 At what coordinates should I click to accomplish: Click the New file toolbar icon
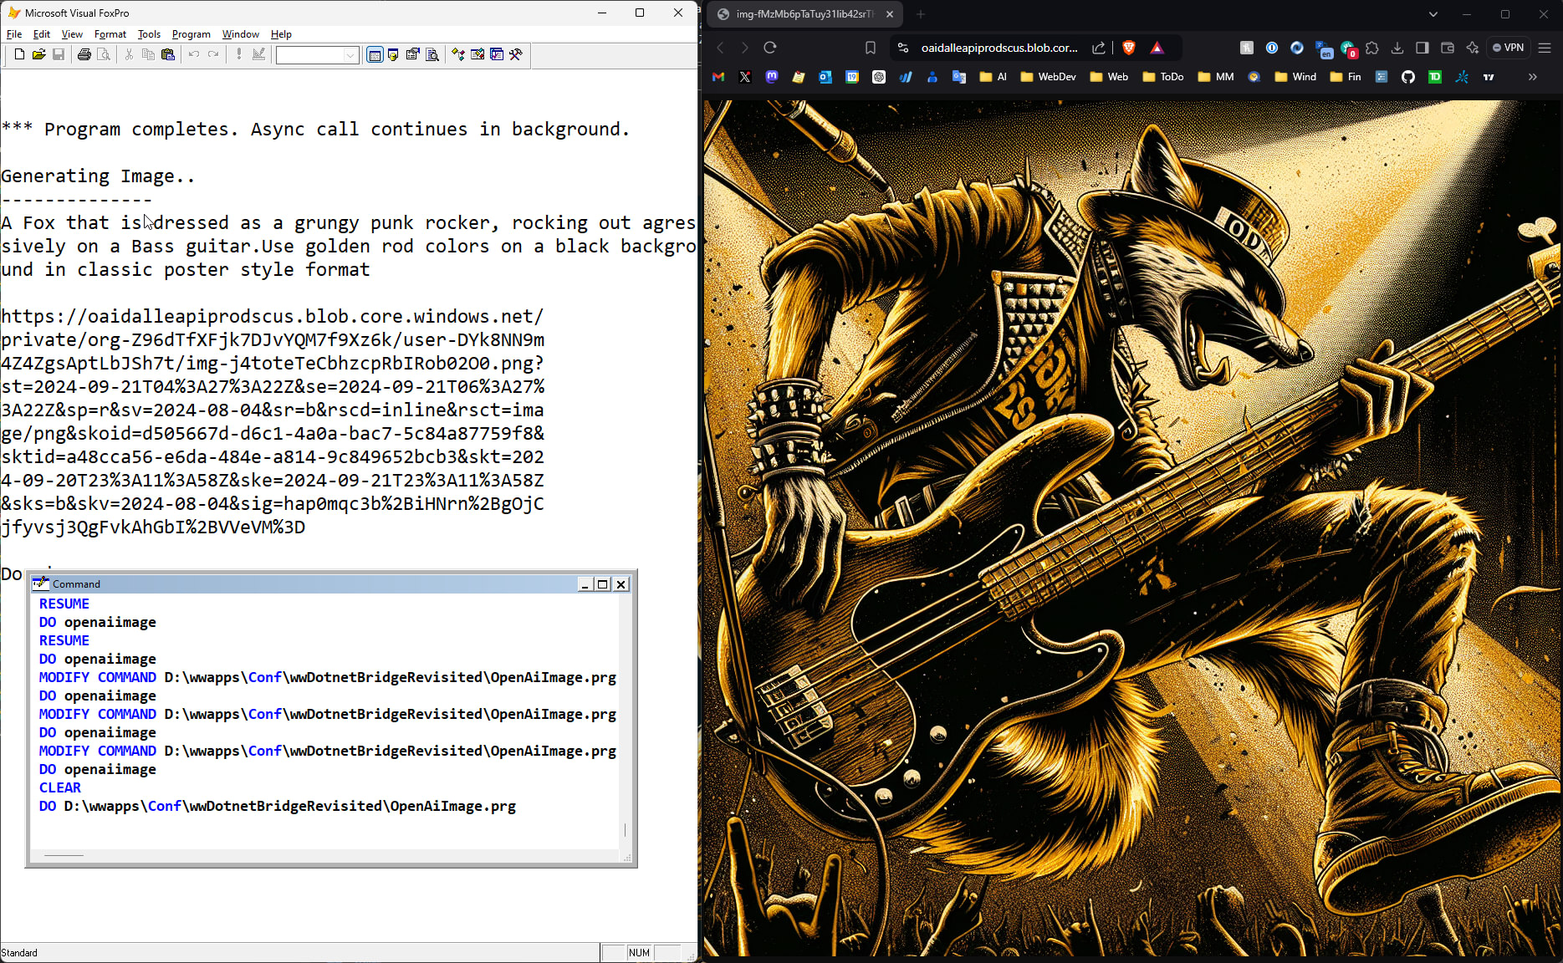click(19, 55)
